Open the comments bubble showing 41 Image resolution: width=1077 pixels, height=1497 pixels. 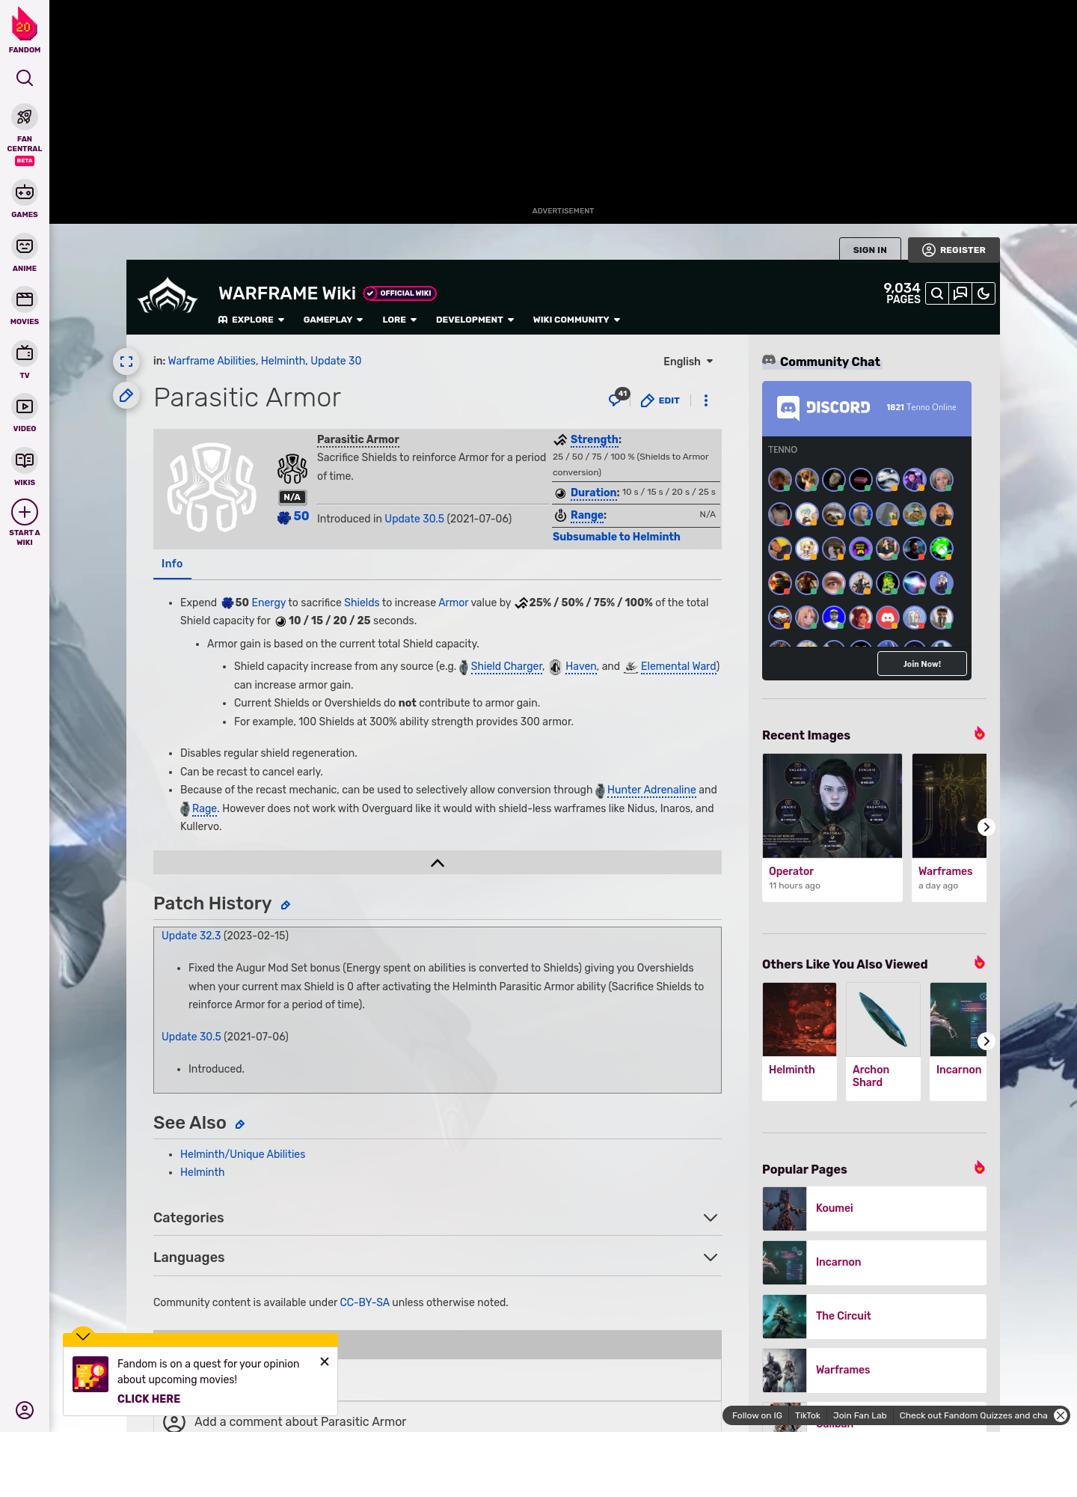(619, 397)
